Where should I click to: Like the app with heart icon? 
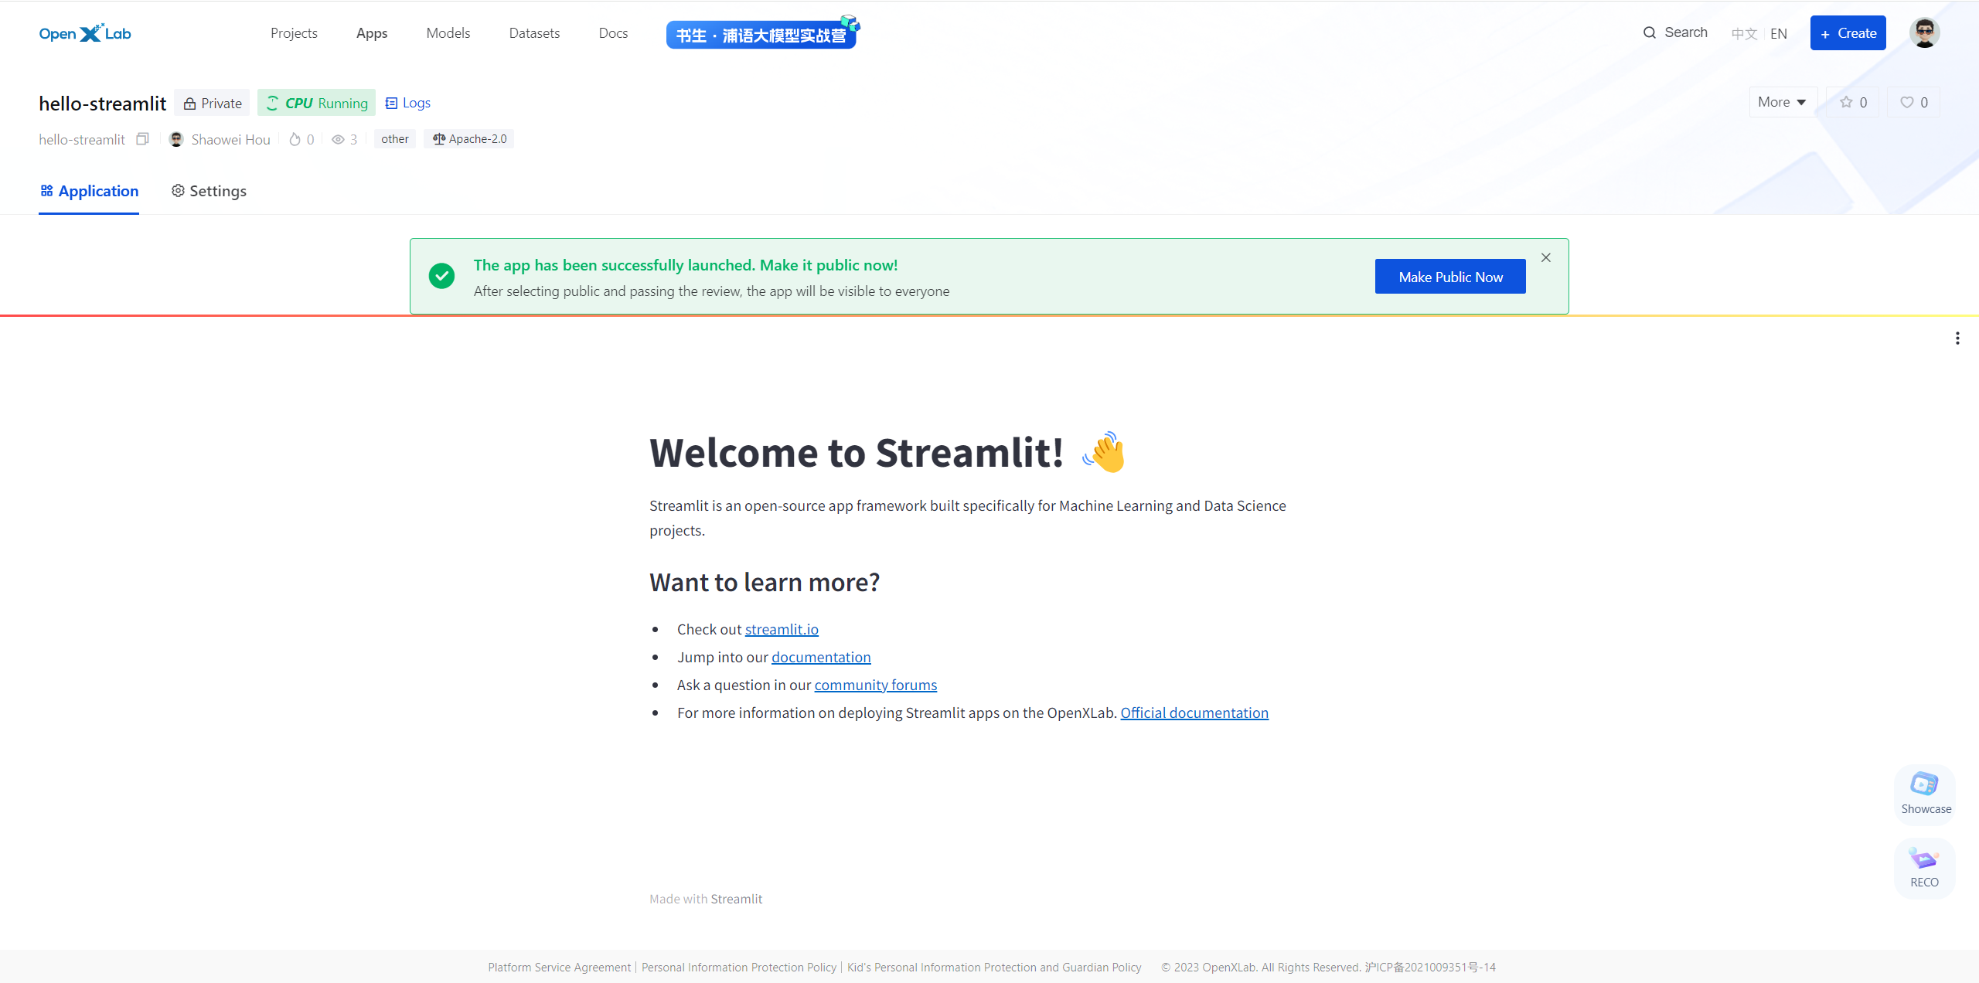[1913, 102]
